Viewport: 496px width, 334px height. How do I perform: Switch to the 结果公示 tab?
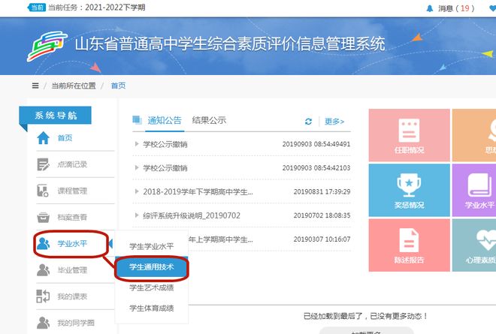coord(209,120)
